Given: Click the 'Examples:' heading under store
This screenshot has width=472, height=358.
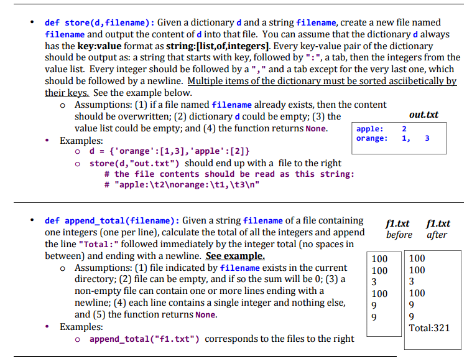Looking at the screenshot, I should (81, 141).
